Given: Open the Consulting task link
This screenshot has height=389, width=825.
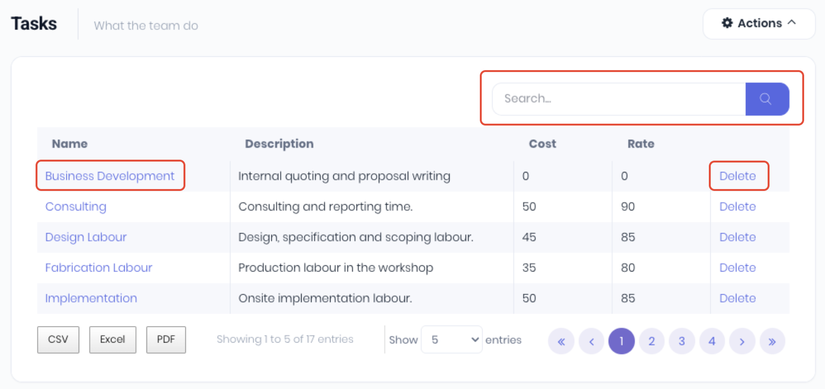Looking at the screenshot, I should tap(76, 207).
